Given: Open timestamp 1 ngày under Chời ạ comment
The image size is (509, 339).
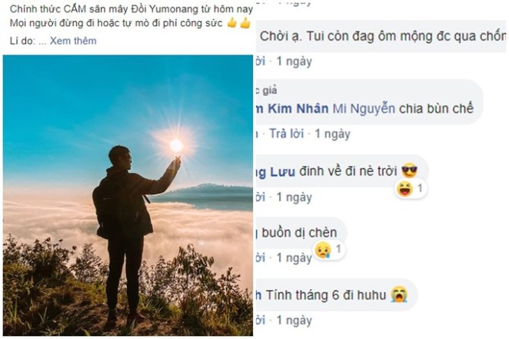Looking at the screenshot, I should click(x=294, y=61).
